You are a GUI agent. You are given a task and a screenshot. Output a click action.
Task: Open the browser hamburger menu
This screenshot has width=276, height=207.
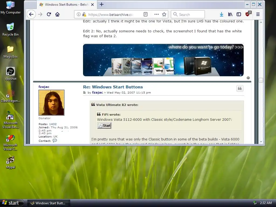click(x=258, y=15)
